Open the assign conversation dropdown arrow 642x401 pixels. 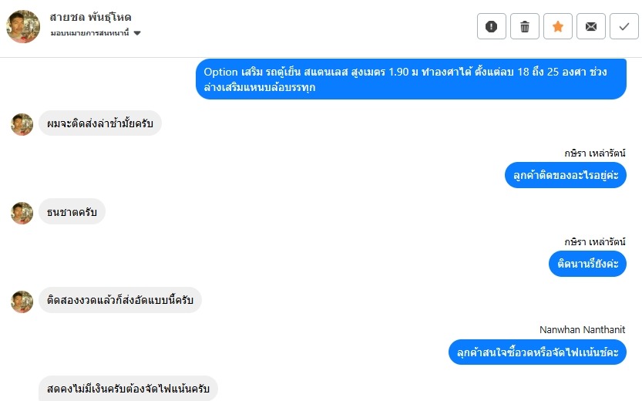pyautogui.click(x=137, y=33)
